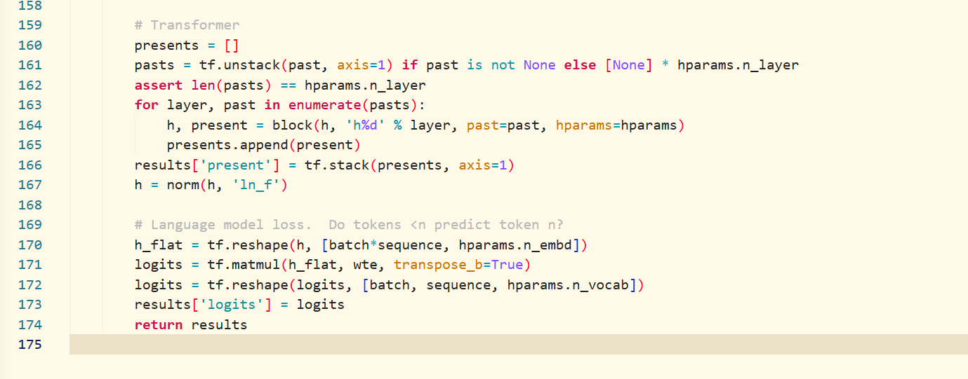Viewport: 968px width, 379px height.
Task: Click 'enumerate' on line 163
Action: point(319,105)
